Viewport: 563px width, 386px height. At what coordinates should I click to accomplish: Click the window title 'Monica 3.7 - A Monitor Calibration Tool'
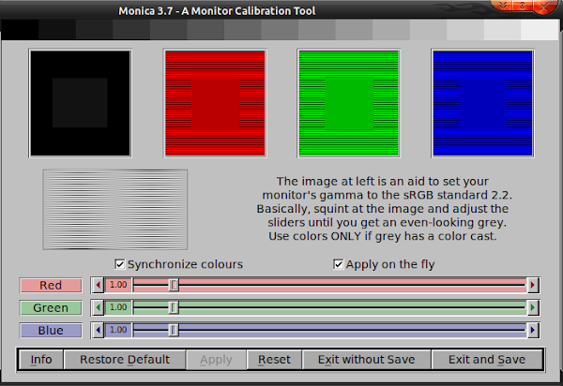[217, 11]
